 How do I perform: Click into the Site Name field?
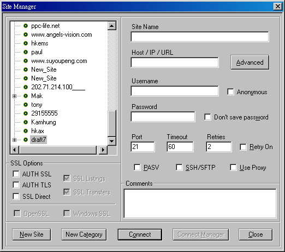tap(200, 37)
